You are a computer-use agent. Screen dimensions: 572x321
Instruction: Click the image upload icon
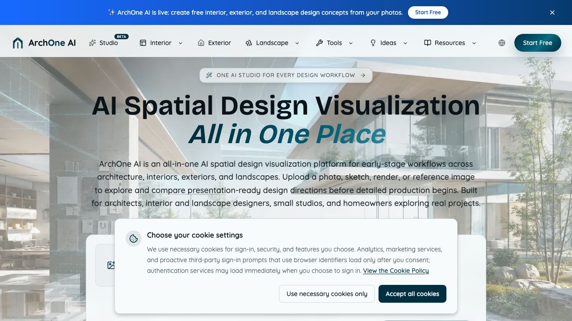coord(111,265)
